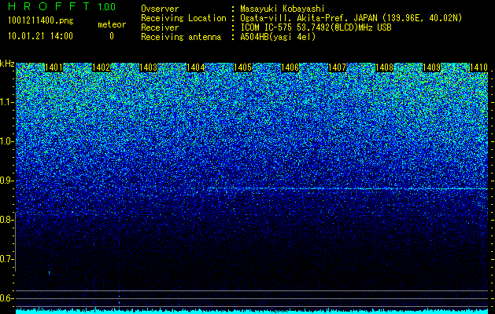The image size is (495, 314).
Task: Click the Receiver field label
Action: 160,27
